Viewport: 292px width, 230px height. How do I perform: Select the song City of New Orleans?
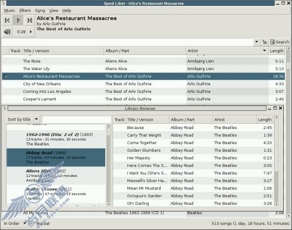pyautogui.click(x=143, y=84)
